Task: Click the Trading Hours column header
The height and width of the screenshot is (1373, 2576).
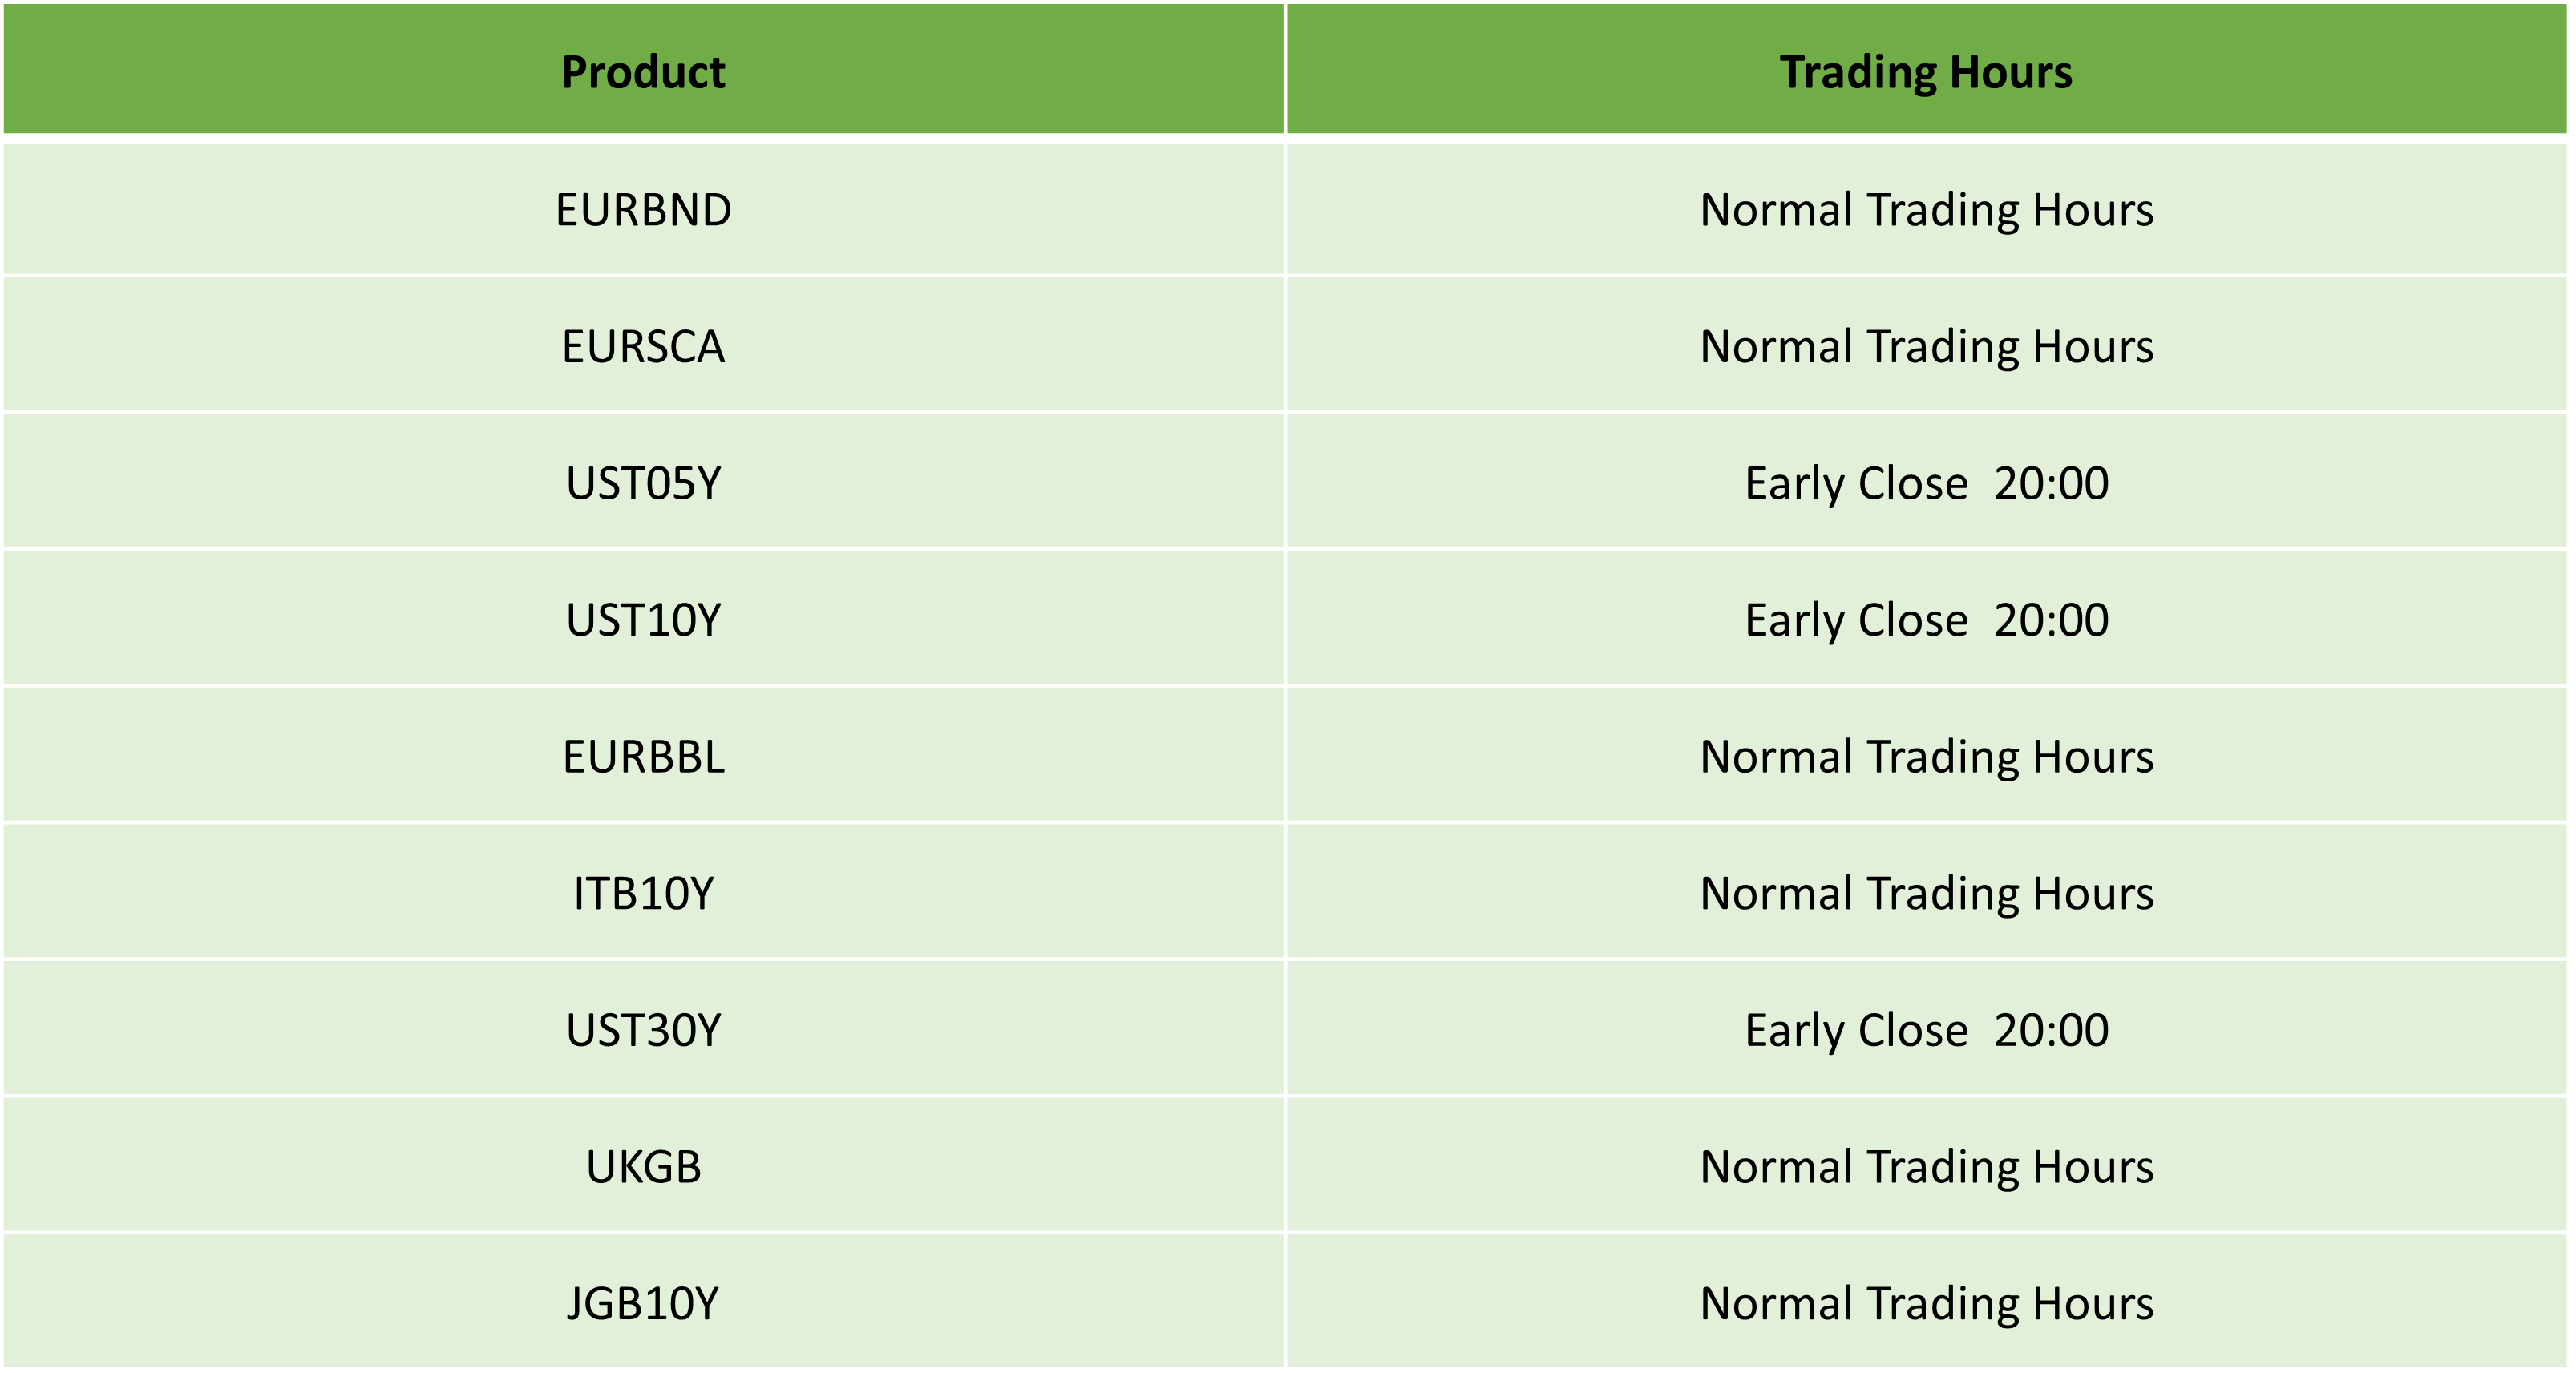Action: (1925, 72)
